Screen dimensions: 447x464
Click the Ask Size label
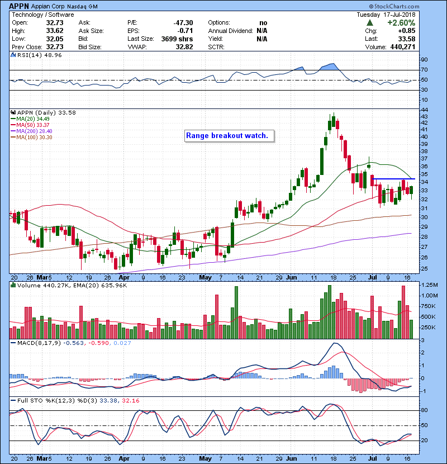pyautogui.click(x=91, y=31)
